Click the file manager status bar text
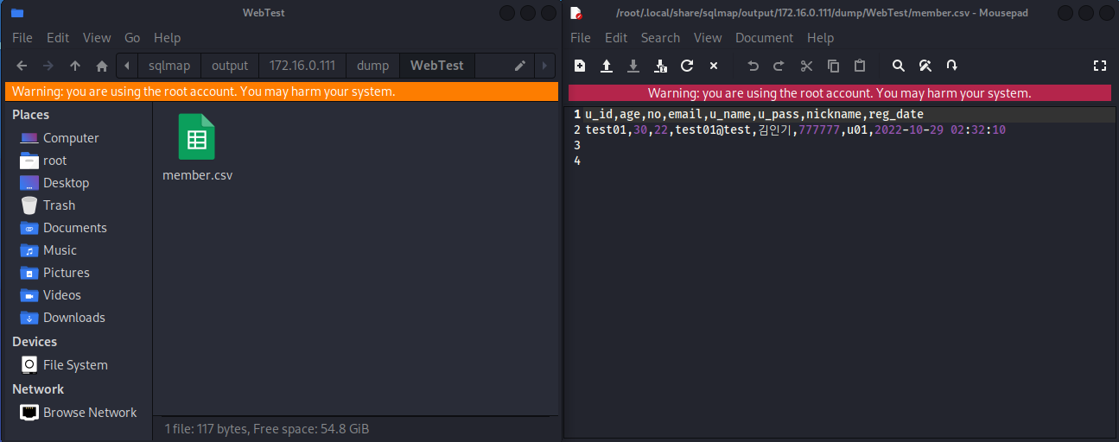This screenshot has width=1119, height=442. pyautogui.click(x=267, y=428)
